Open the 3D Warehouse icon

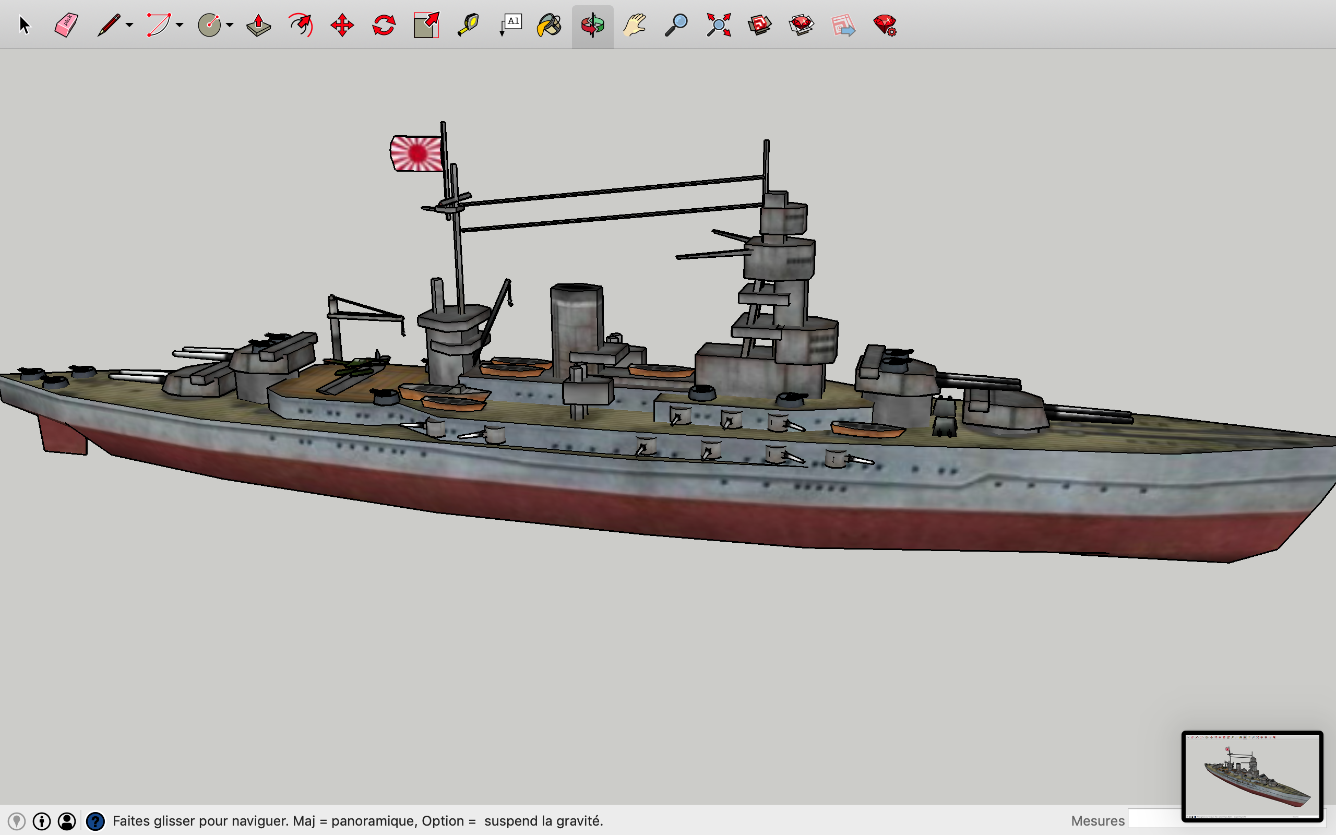click(x=760, y=26)
